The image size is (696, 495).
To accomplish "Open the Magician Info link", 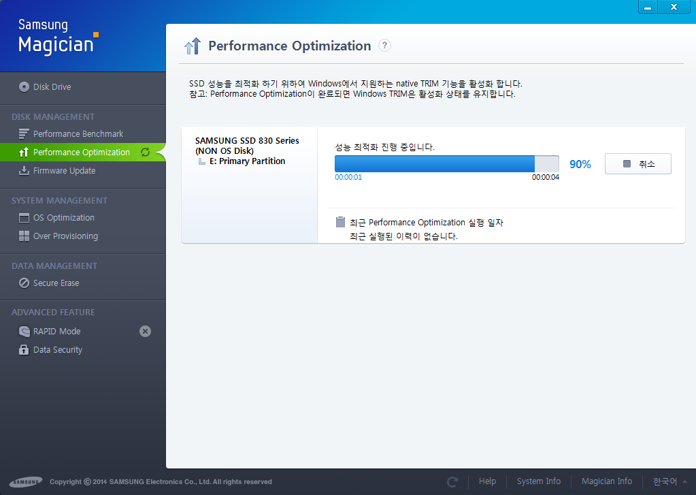I will click(x=606, y=481).
